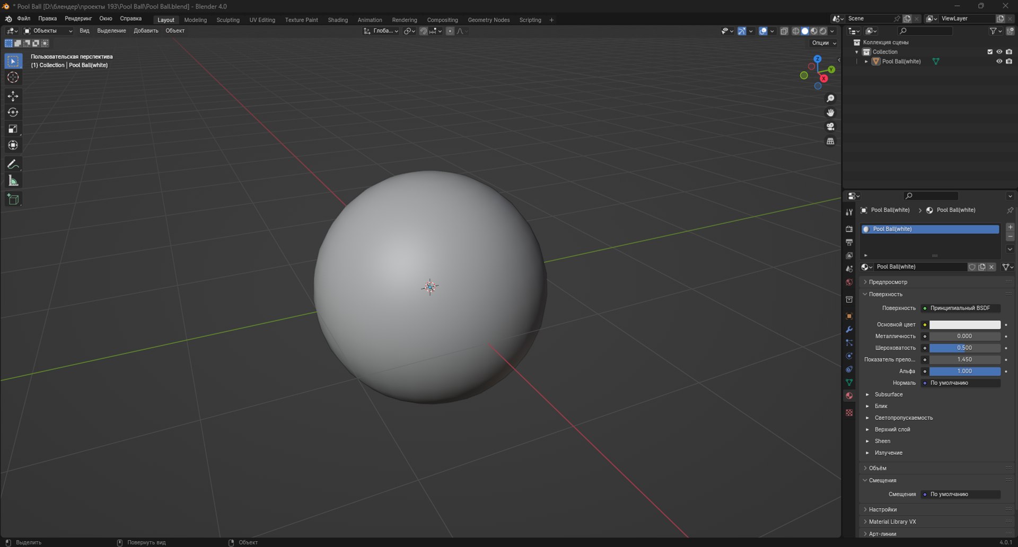Toggle proportional editing

pyautogui.click(x=450, y=31)
